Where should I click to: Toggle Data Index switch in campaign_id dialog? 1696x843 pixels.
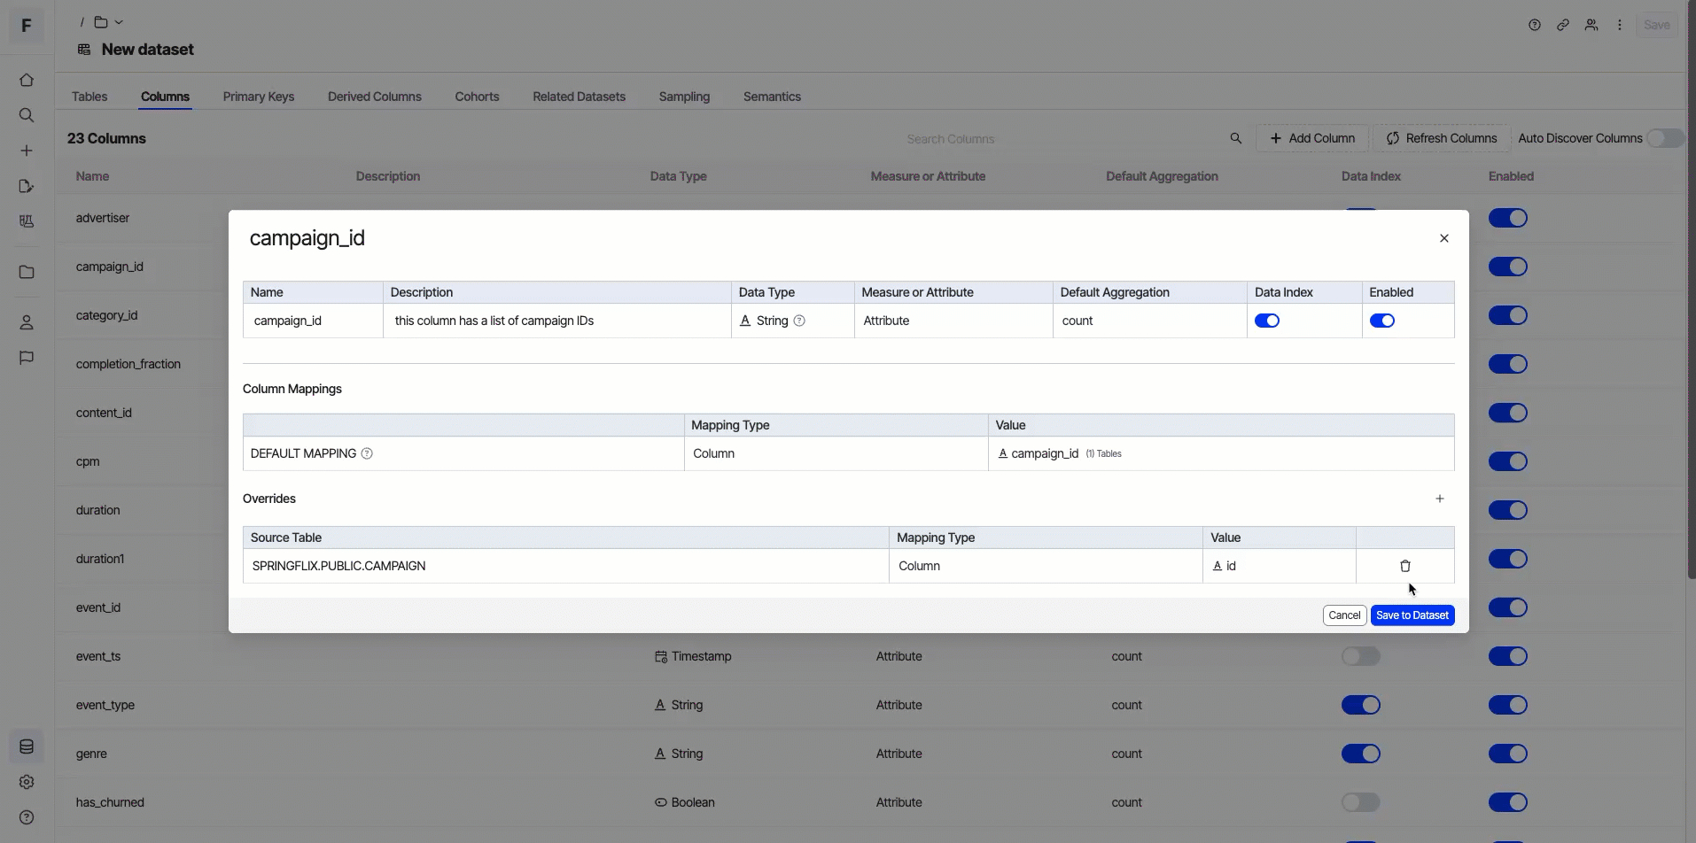[1267, 321]
